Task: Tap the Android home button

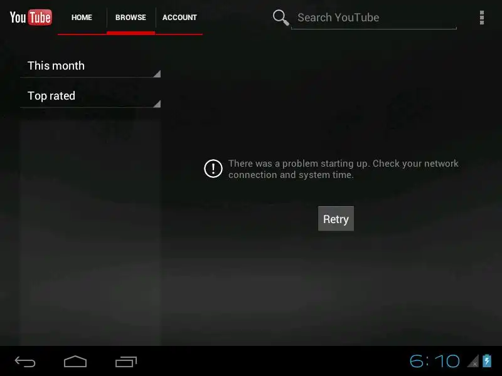Action: pos(75,362)
